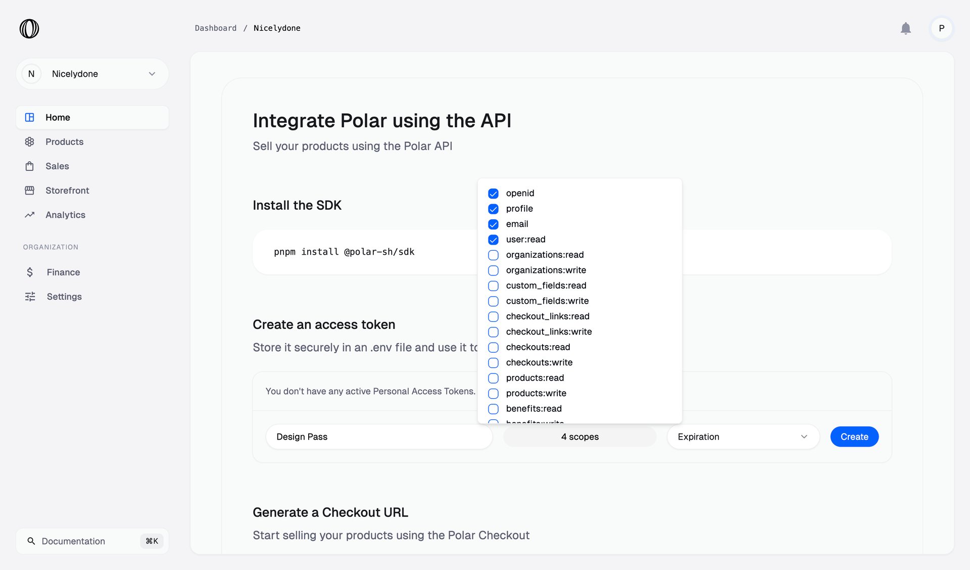Select the Analytics trend icon
Image resolution: width=970 pixels, height=570 pixels.
click(30, 214)
